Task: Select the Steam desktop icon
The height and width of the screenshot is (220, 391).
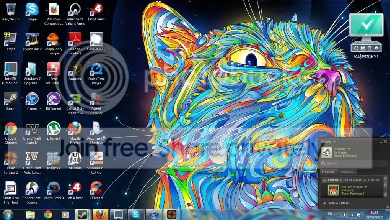Action: (x=11, y=101)
